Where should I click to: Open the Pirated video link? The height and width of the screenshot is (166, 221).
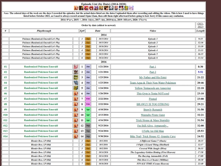pyautogui.click(x=153, y=99)
